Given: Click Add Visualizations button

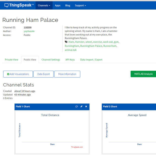Looking at the screenshot, I should [18, 74].
